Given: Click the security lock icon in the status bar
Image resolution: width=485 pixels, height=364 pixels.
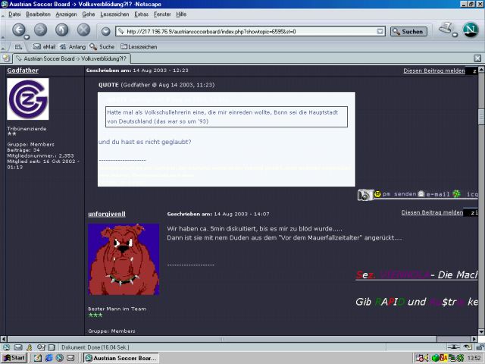Looking at the screenshot, I should (480, 347).
